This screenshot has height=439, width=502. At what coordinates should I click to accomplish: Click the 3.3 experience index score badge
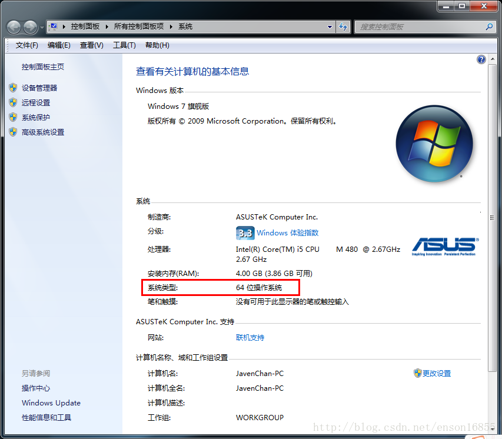(245, 233)
